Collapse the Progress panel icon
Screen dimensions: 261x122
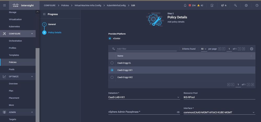pos(44,14)
